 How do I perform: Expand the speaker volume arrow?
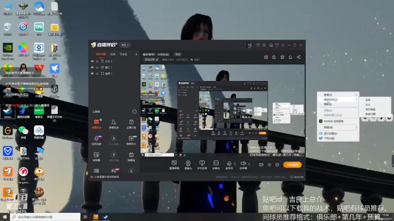[249, 164]
